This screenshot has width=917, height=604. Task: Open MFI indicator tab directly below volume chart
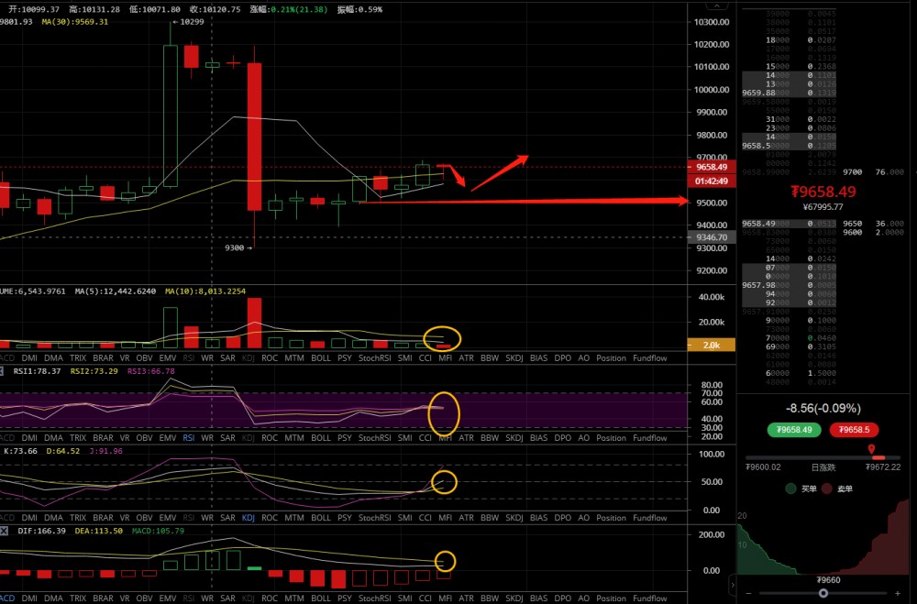pos(445,357)
